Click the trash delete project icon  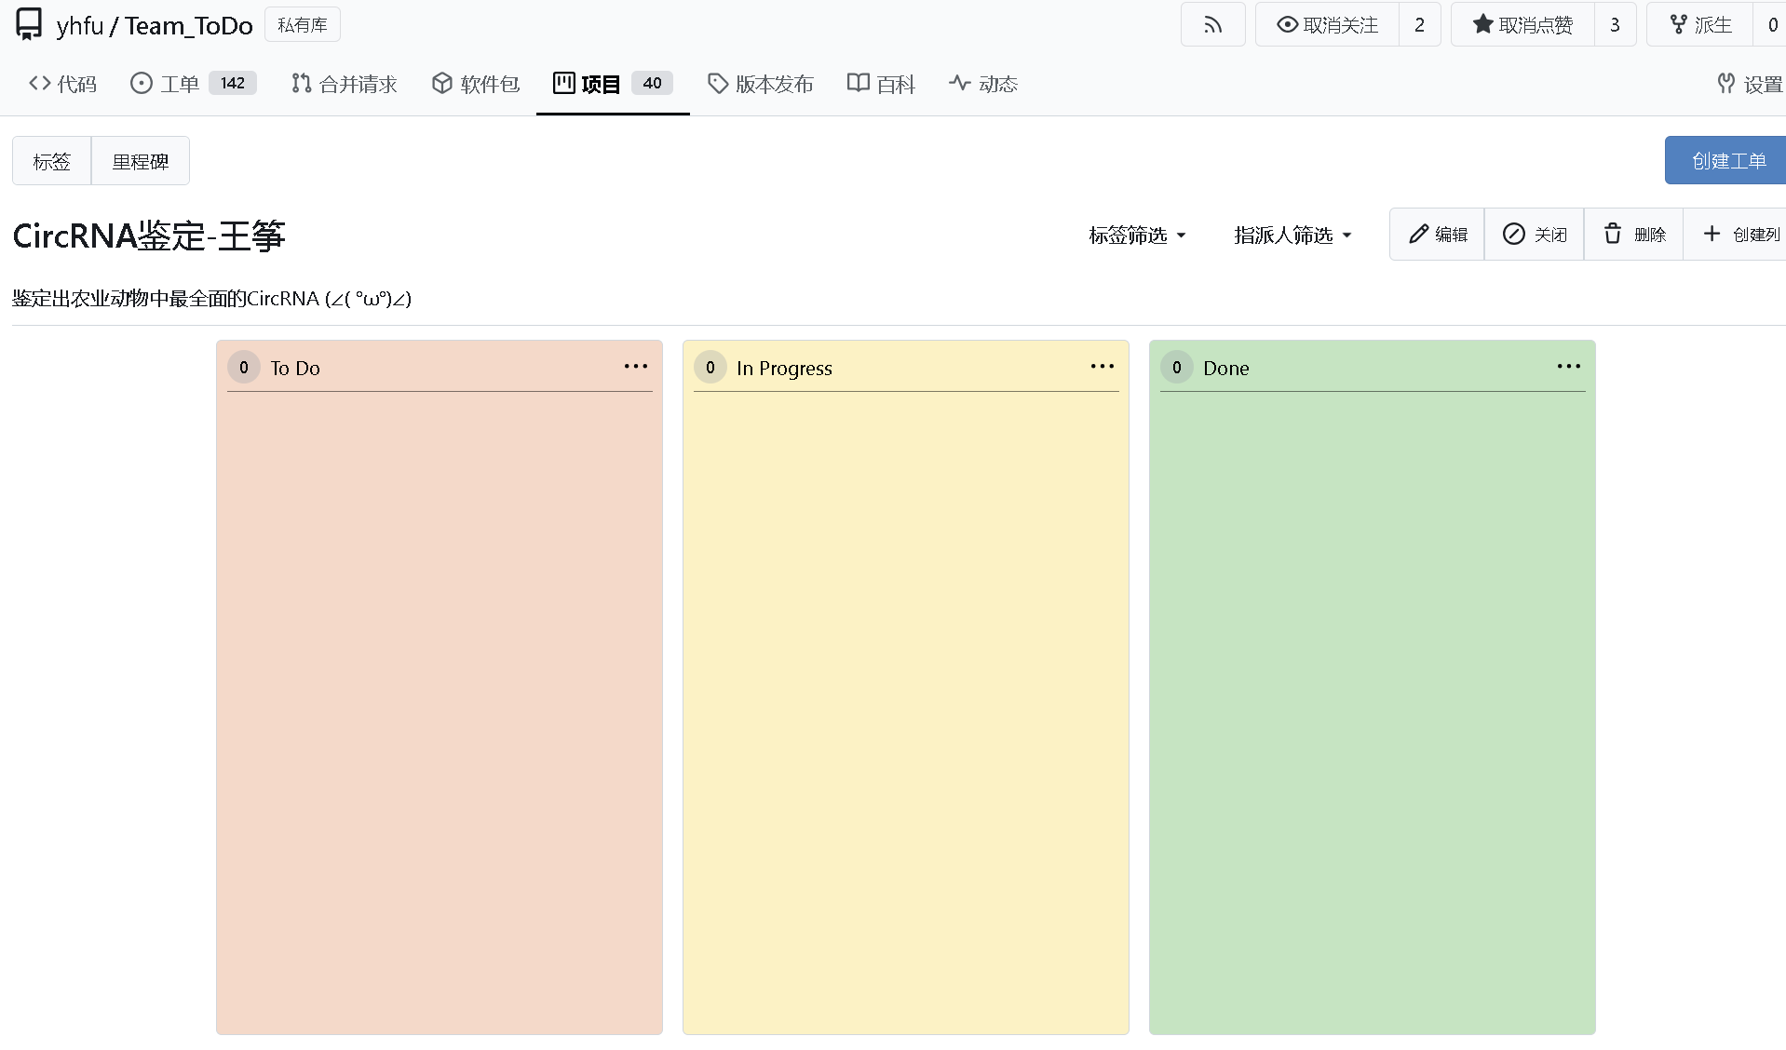point(1613,234)
